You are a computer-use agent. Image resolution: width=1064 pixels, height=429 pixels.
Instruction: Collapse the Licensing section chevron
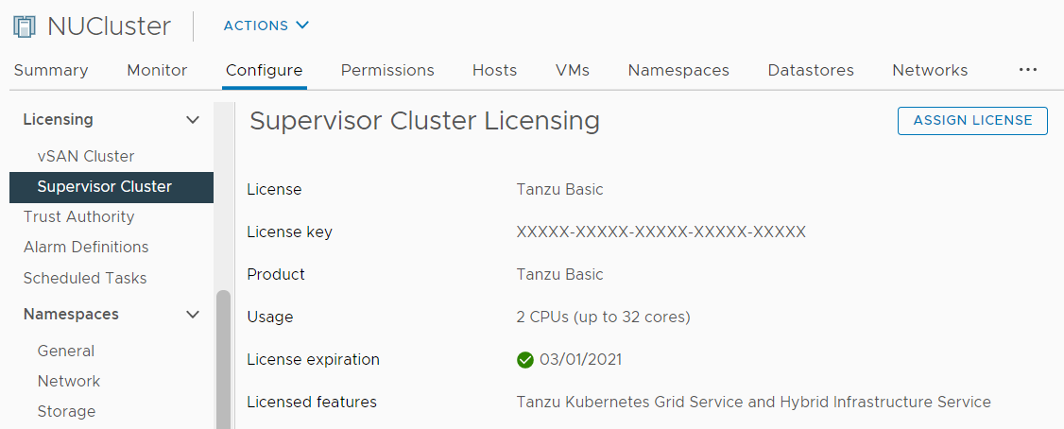coord(193,120)
